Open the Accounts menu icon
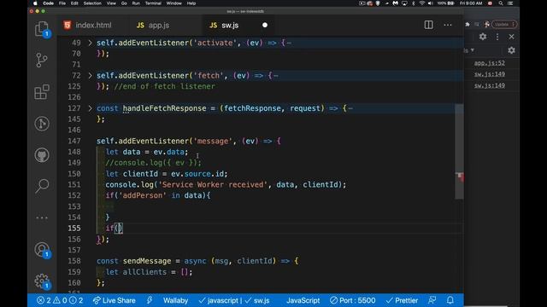547x307 pixels. (42, 250)
